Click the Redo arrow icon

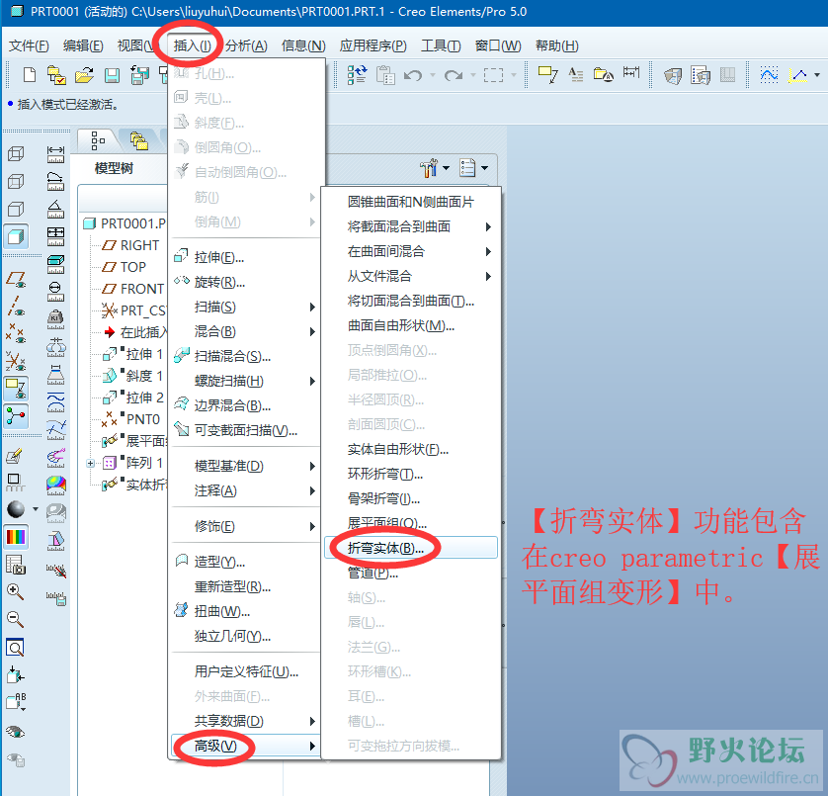click(454, 75)
